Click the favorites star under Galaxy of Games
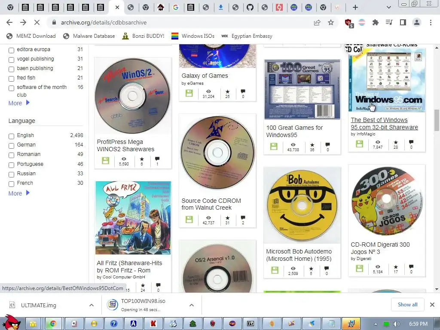The width and height of the screenshot is (440, 330). coord(227,92)
